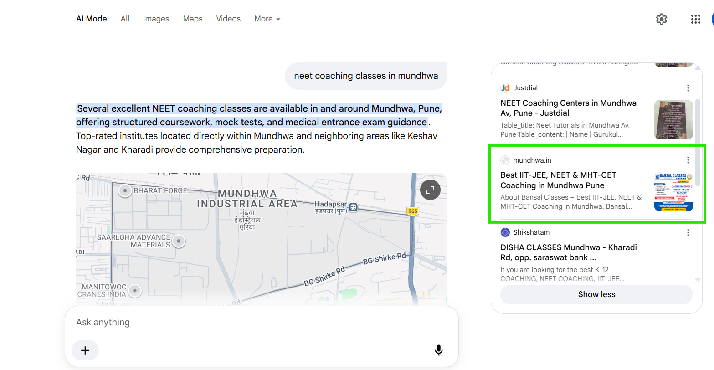Open the Google apps grid
The height and width of the screenshot is (370, 714).
[x=695, y=19]
